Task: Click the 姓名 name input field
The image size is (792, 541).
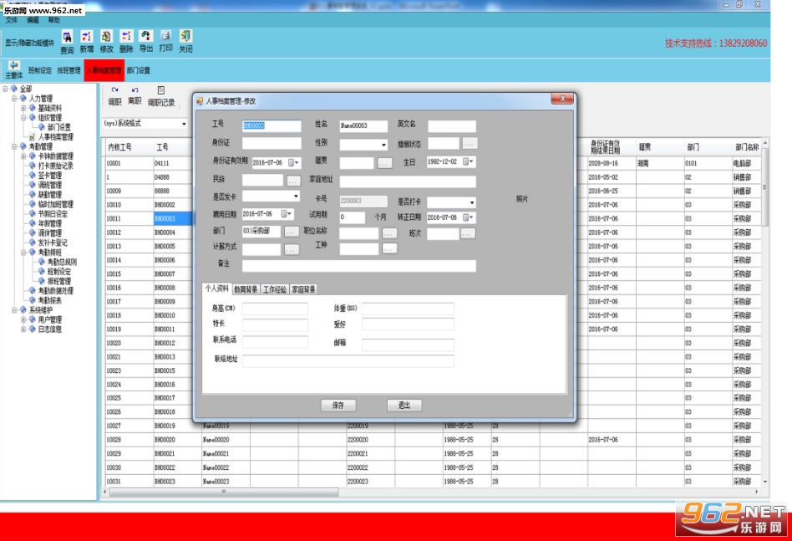Action: tap(363, 125)
